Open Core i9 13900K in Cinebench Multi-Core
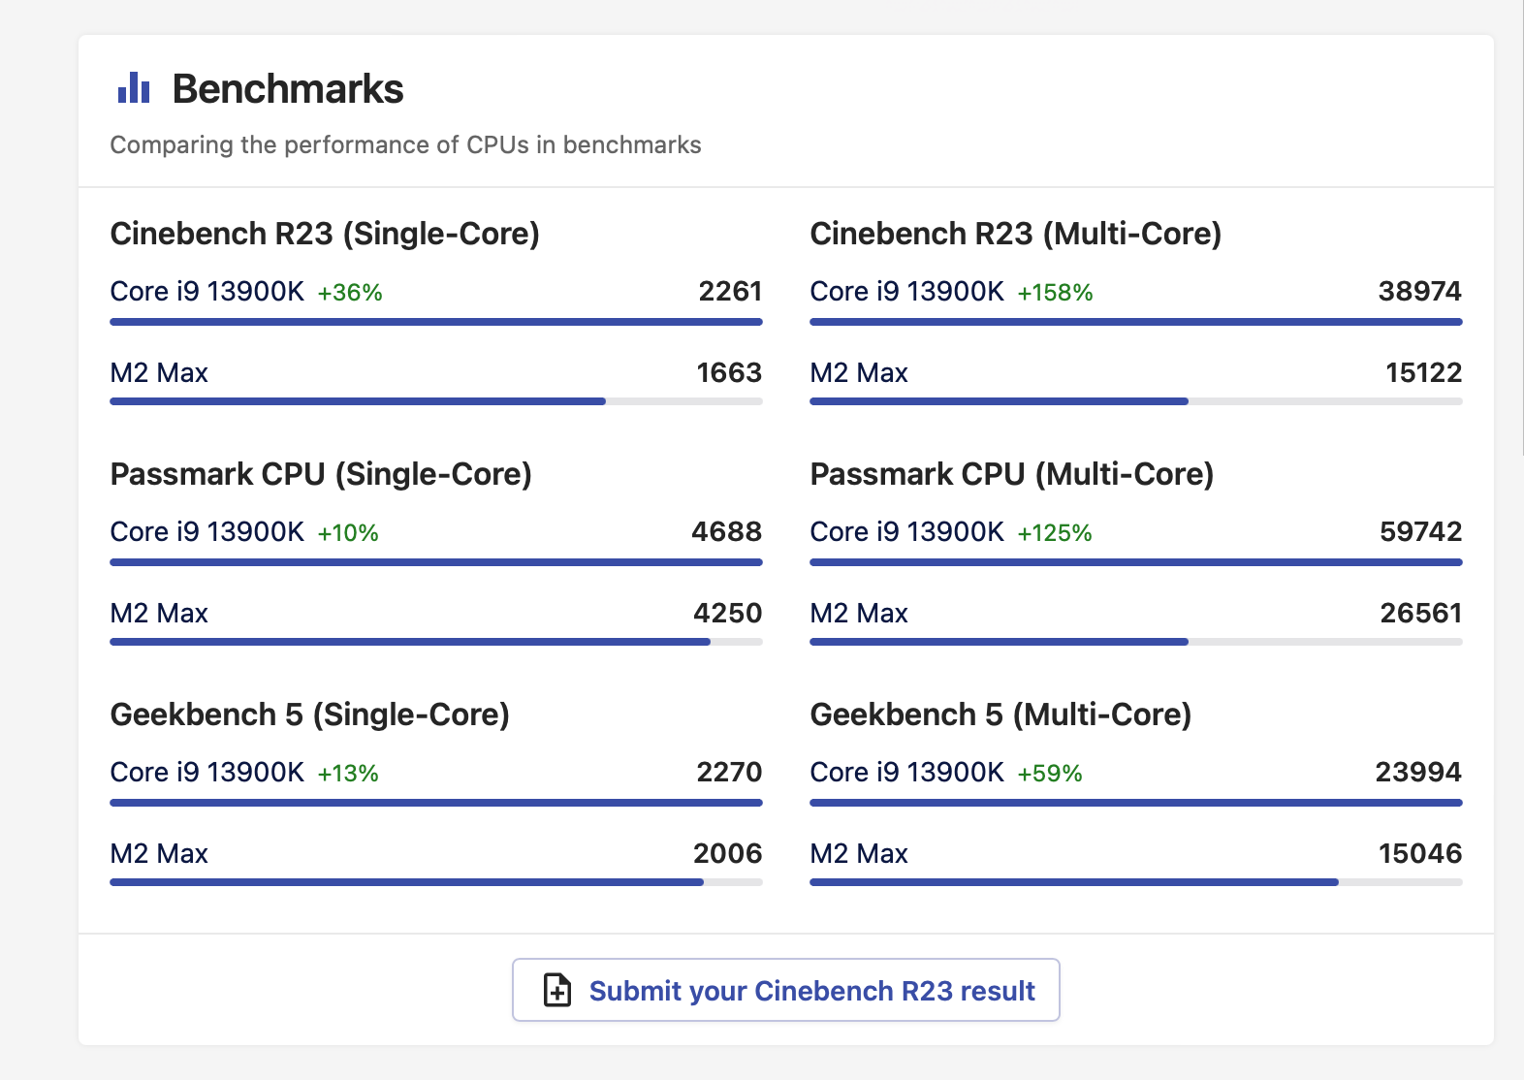Screen dimensions: 1524x1080 [x=906, y=292]
